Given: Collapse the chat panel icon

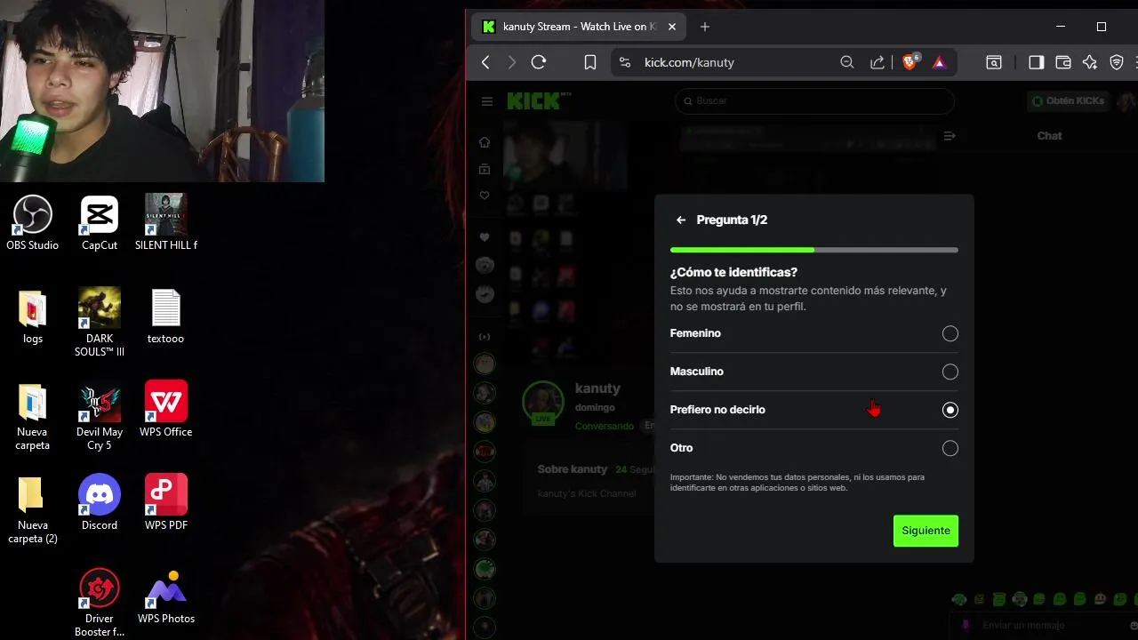Looking at the screenshot, I should [950, 136].
